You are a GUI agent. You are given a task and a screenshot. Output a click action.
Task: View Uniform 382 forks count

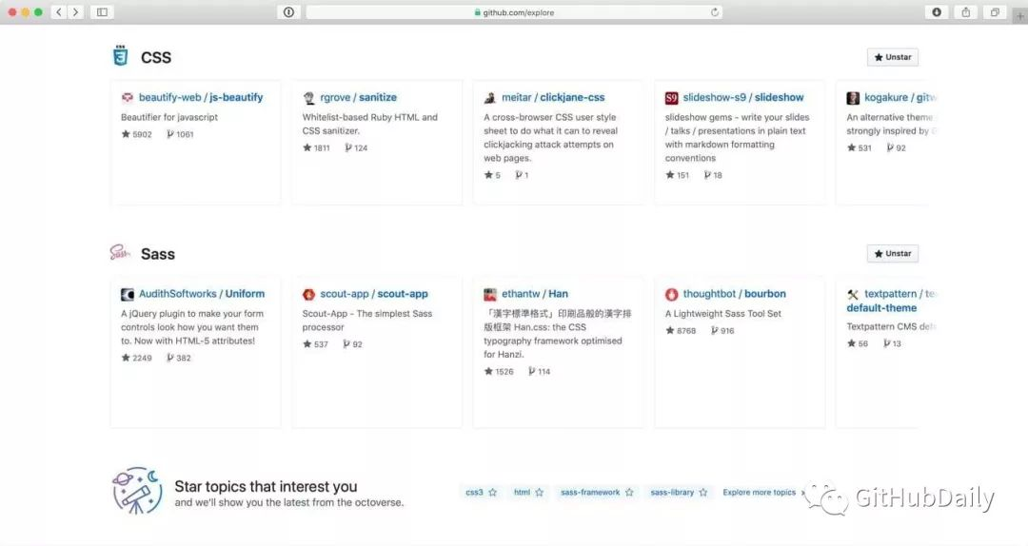point(179,358)
